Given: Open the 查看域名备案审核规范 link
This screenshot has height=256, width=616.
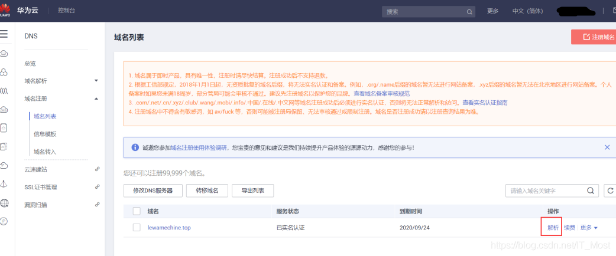Looking at the screenshot, I should [x=382, y=93].
